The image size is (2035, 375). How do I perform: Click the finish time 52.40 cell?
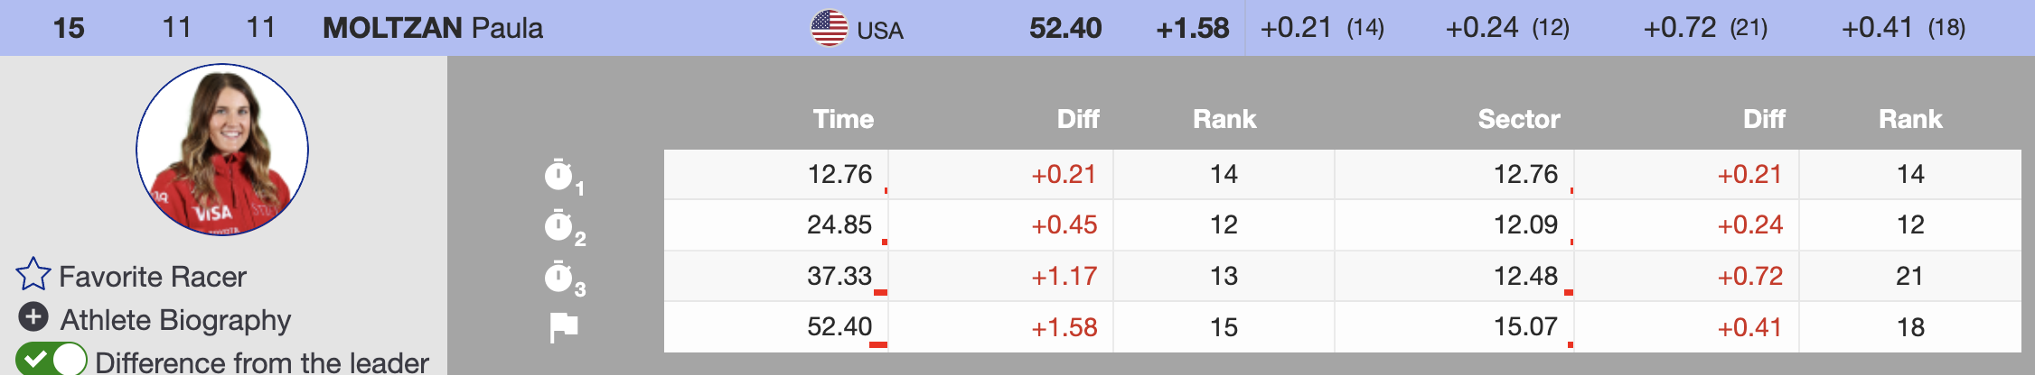(x=839, y=326)
